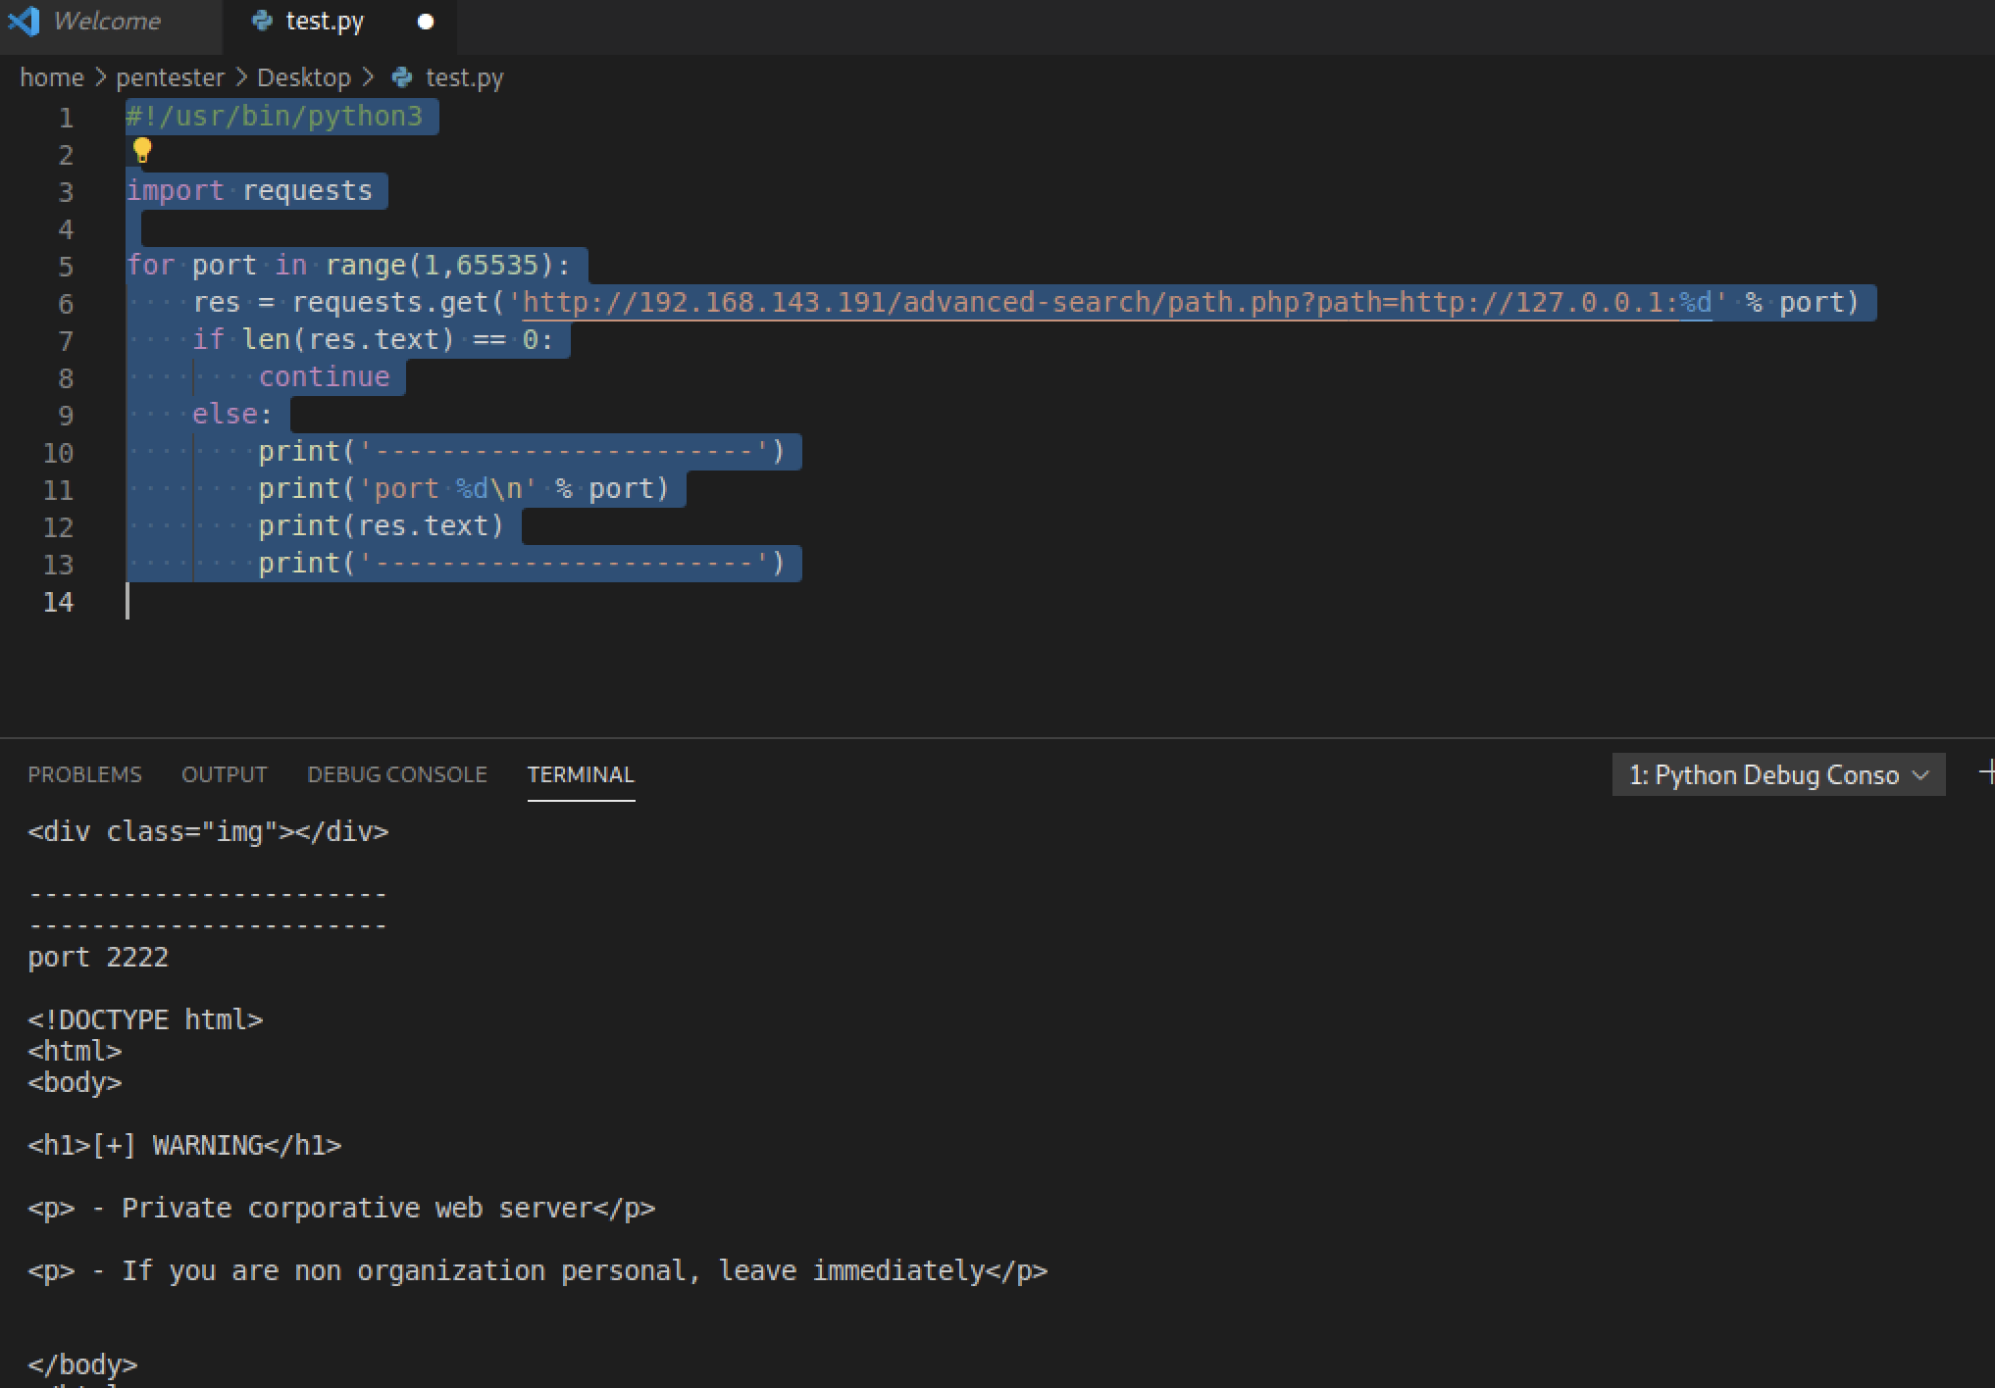Open the Python Debug Console terminal dropdown

pyautogui.click(x=1778, y=775)
